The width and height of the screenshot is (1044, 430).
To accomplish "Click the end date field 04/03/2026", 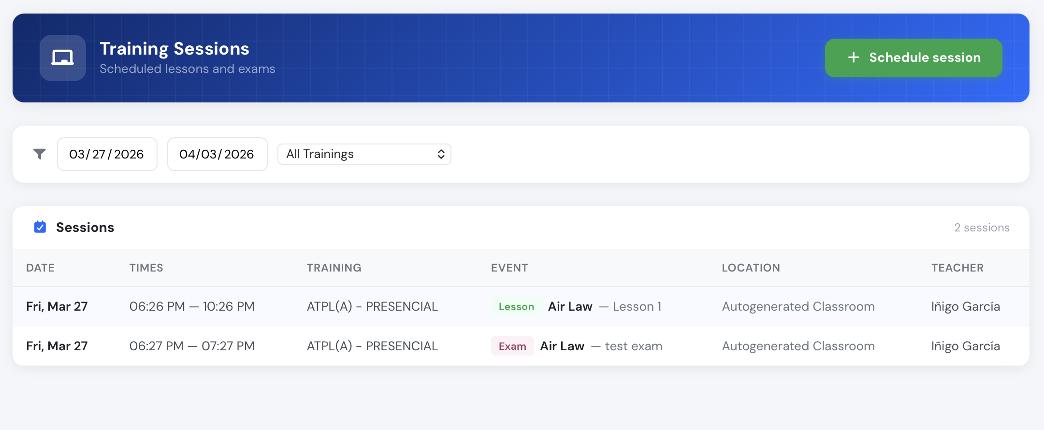I will coord(217,154).
